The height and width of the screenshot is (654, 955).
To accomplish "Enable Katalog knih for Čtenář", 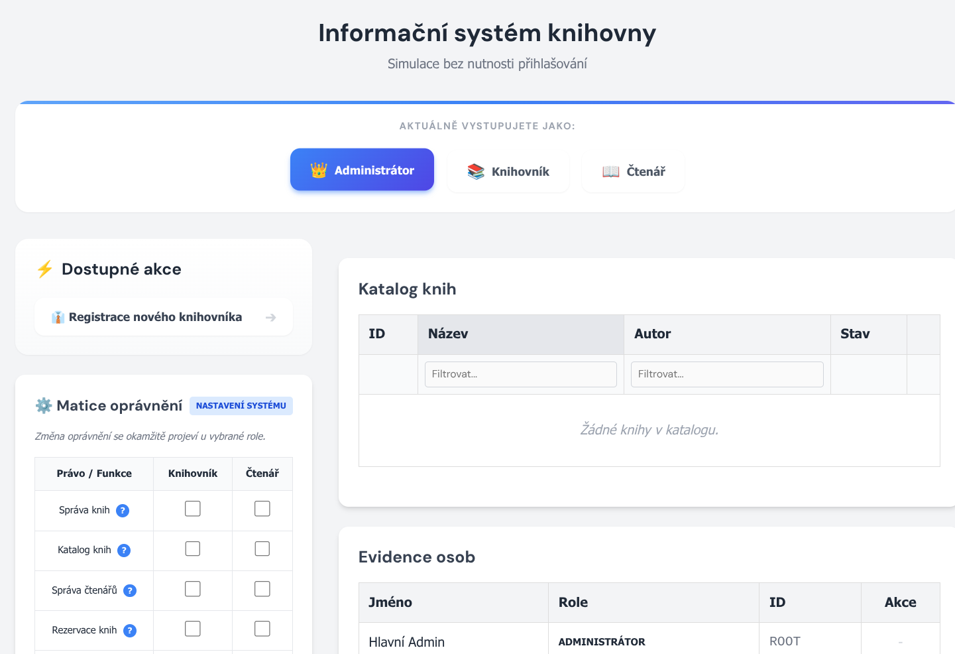I will click(262, 549).
